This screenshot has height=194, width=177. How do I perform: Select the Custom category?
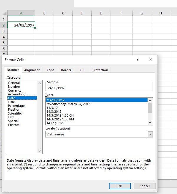[x=22, y=125]
